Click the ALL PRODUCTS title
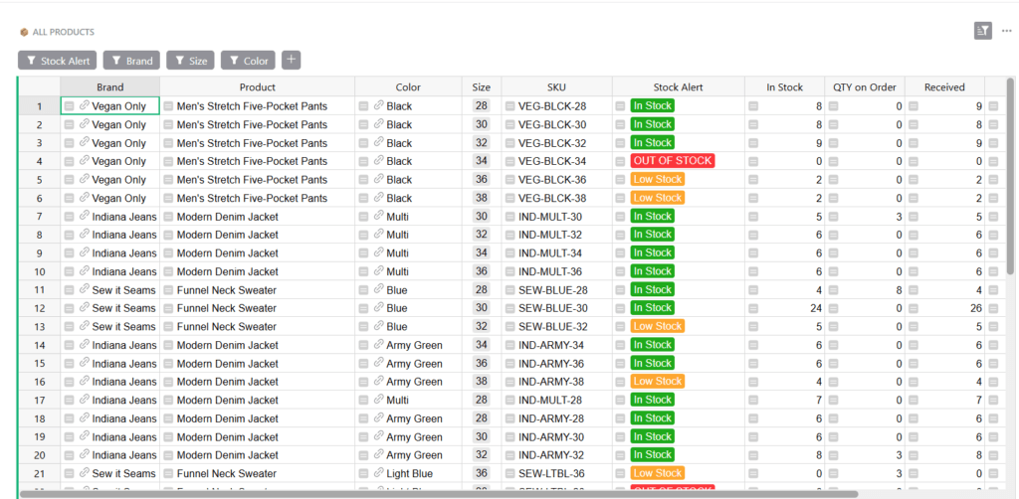Image resolution: width=1019 pixels, height=499 pixels. tap(63, 32)
